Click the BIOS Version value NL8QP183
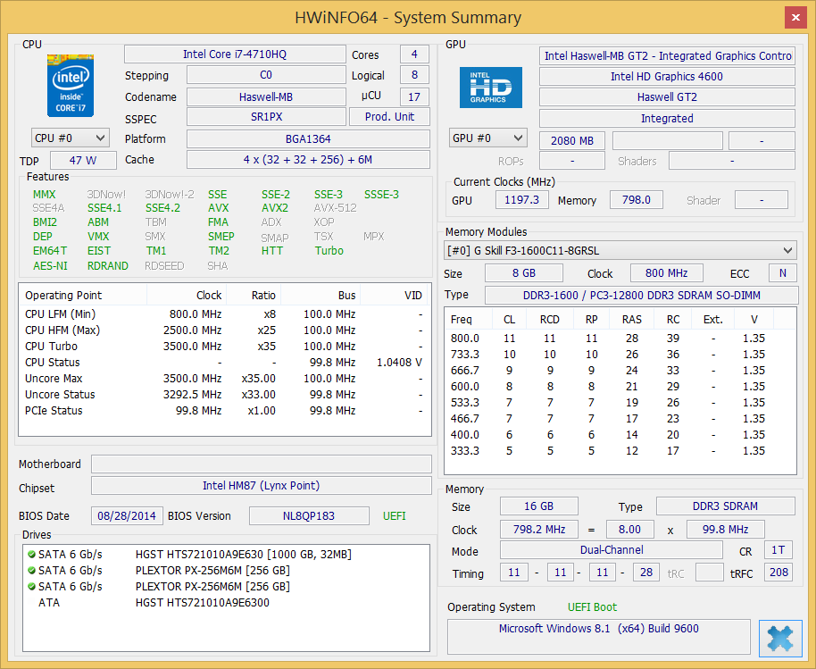 [309, 516]
